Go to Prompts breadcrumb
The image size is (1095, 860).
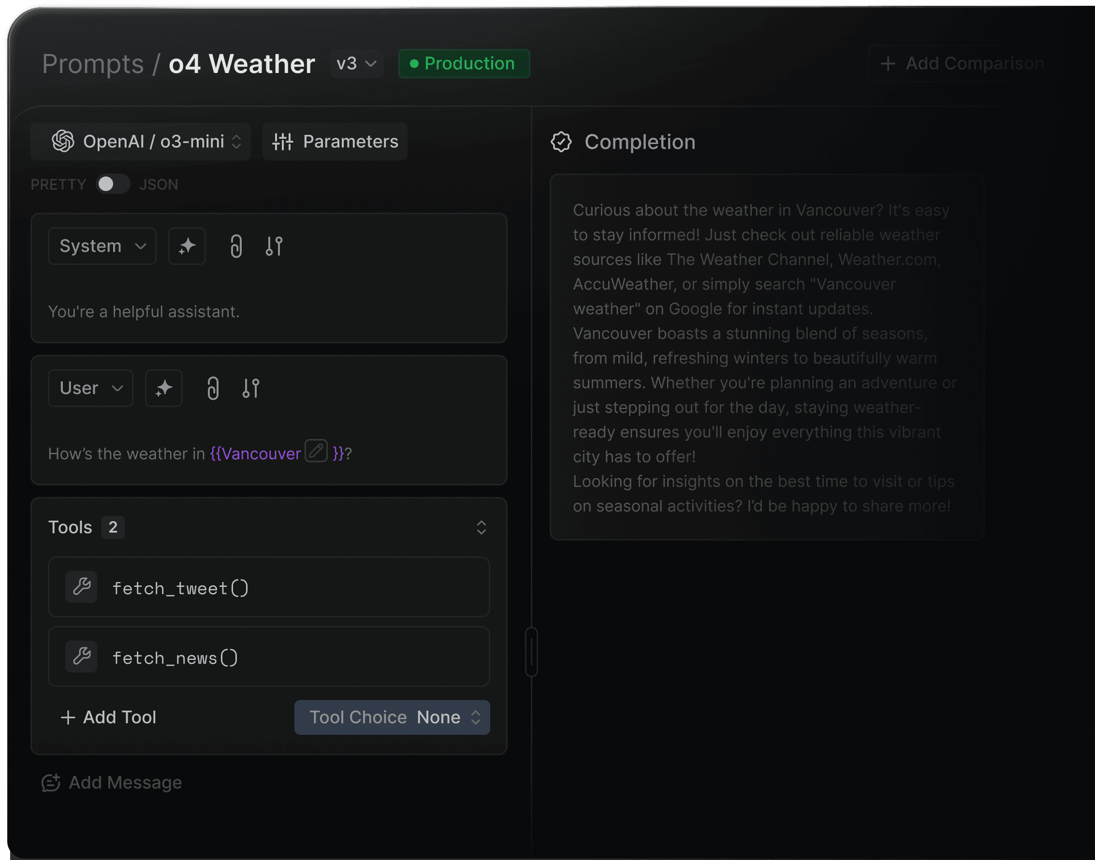93,64
